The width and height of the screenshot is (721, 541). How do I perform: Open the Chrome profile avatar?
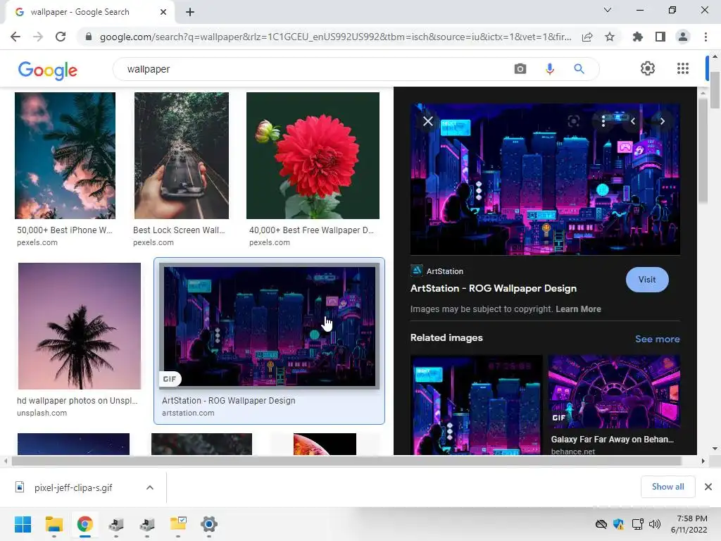[683, 37]
